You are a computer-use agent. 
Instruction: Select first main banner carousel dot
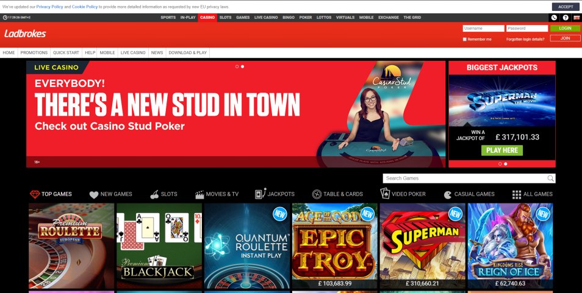pos(237,66)
